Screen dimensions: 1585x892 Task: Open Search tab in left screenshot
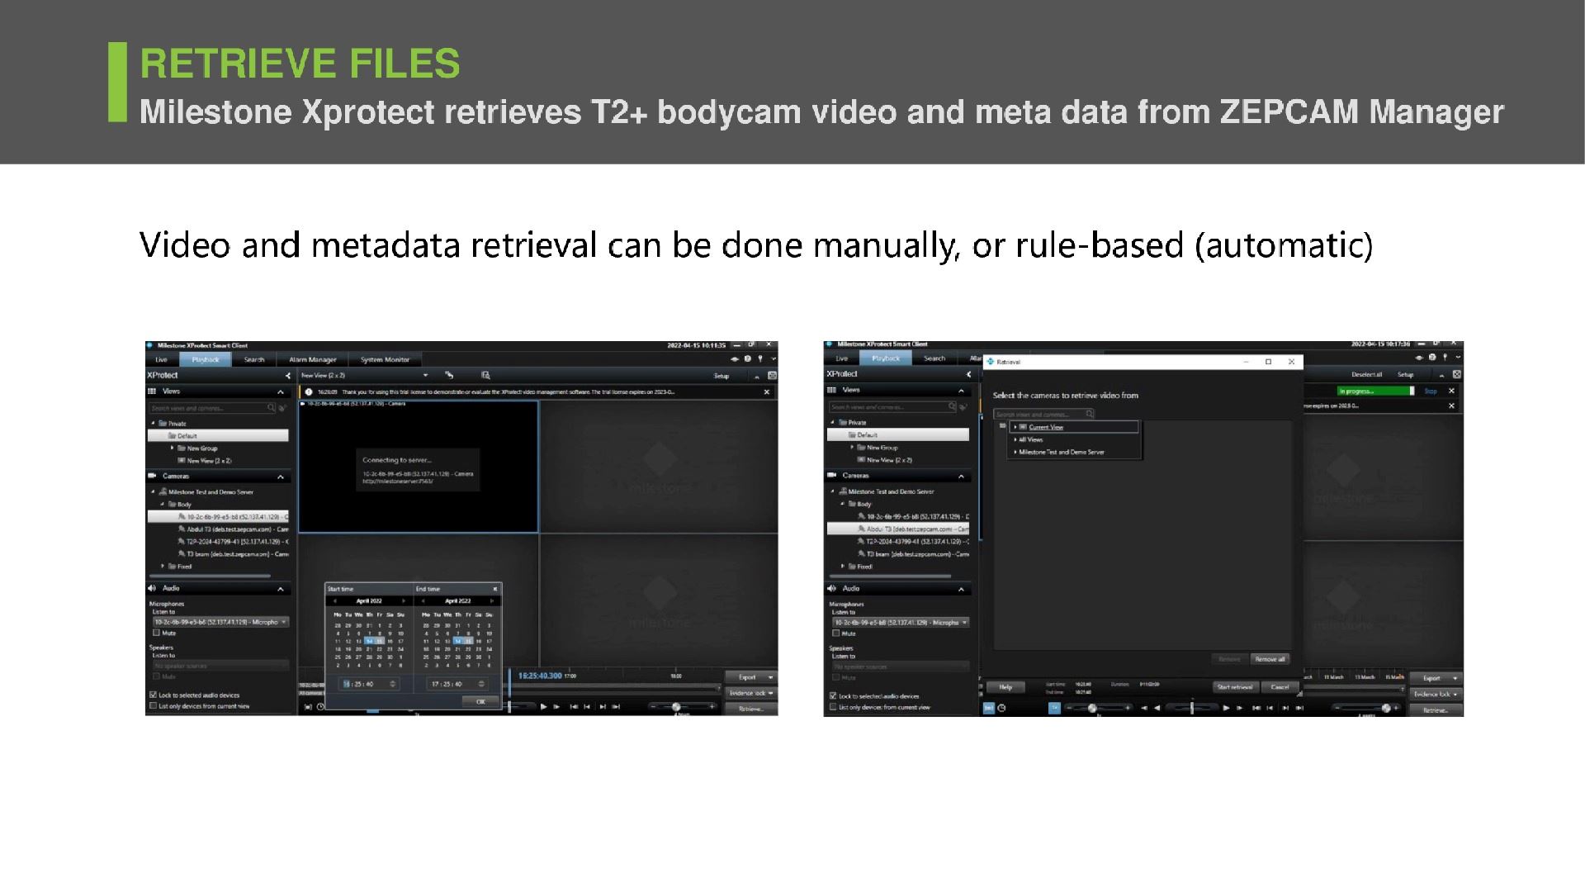tap(254, 359)
